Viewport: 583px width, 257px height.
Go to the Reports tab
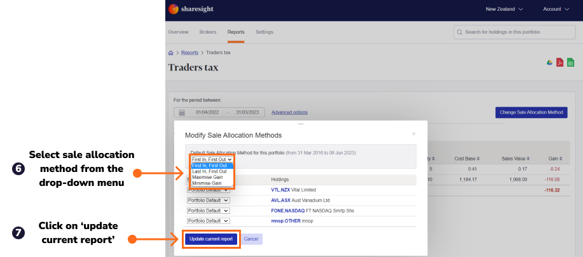point(236,32)
